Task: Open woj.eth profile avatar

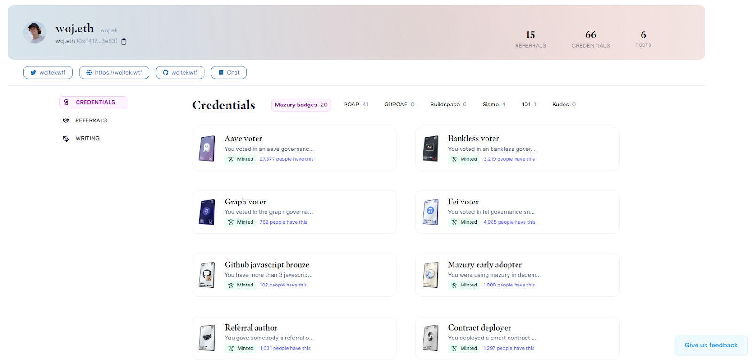Action: [x=35, y=32]
